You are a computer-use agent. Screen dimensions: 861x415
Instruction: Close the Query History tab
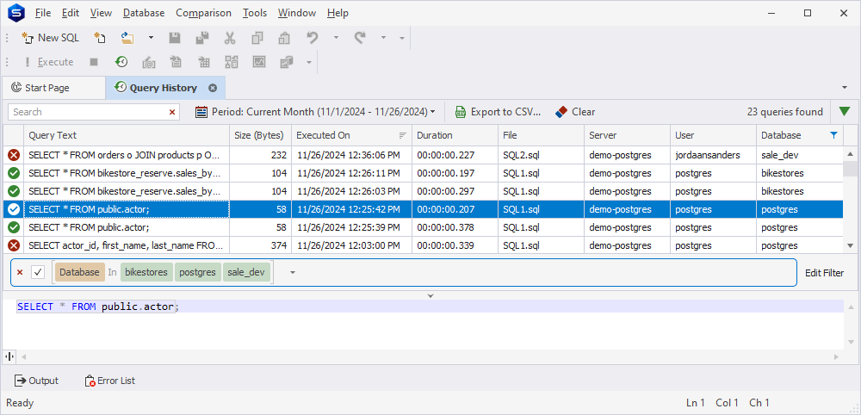click(213, 88)
